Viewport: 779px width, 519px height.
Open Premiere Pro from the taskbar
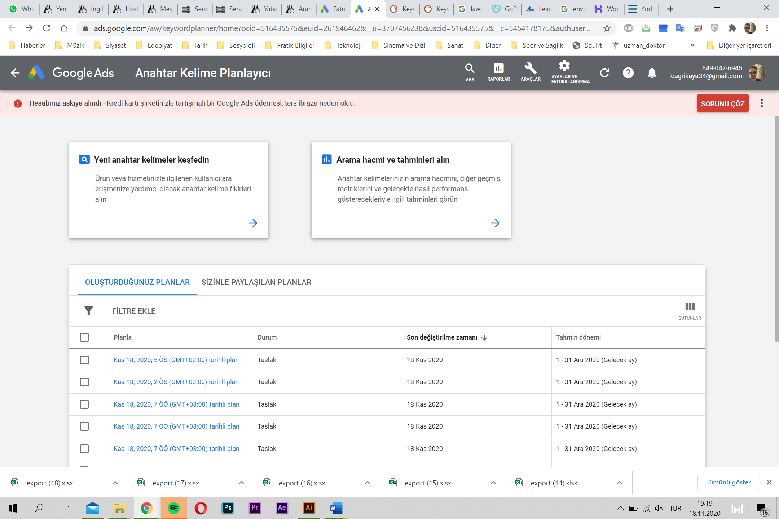click(x=255, y=508)
